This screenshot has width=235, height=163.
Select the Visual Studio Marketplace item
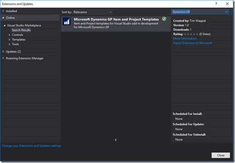point(24,25)
